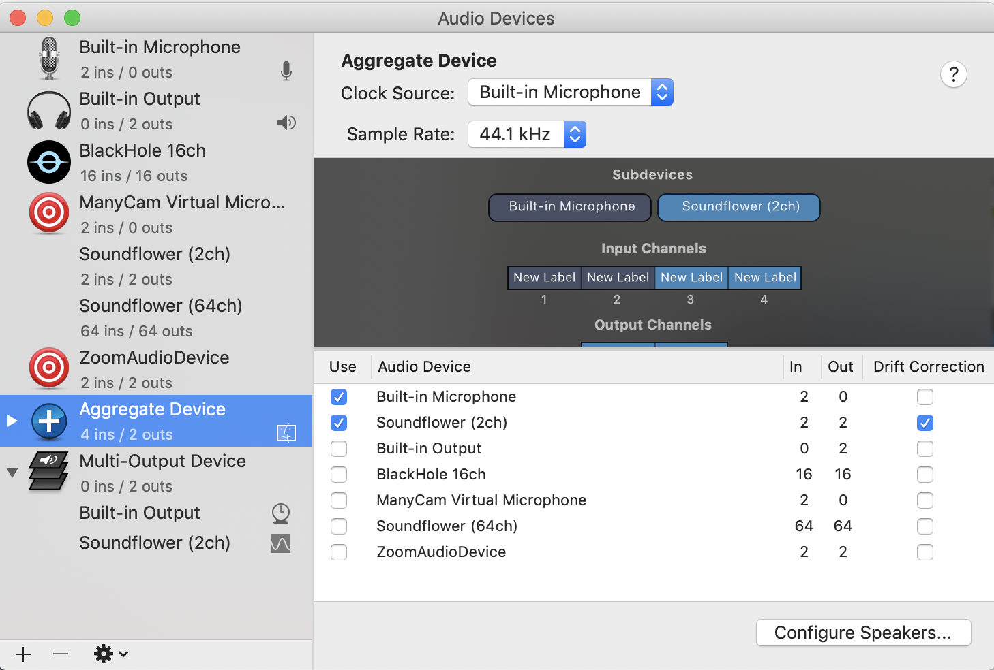The width and height of the screenshot is (994, 670).
Task: Click the Built-in Microphone device icon
Action: [49, 59]
